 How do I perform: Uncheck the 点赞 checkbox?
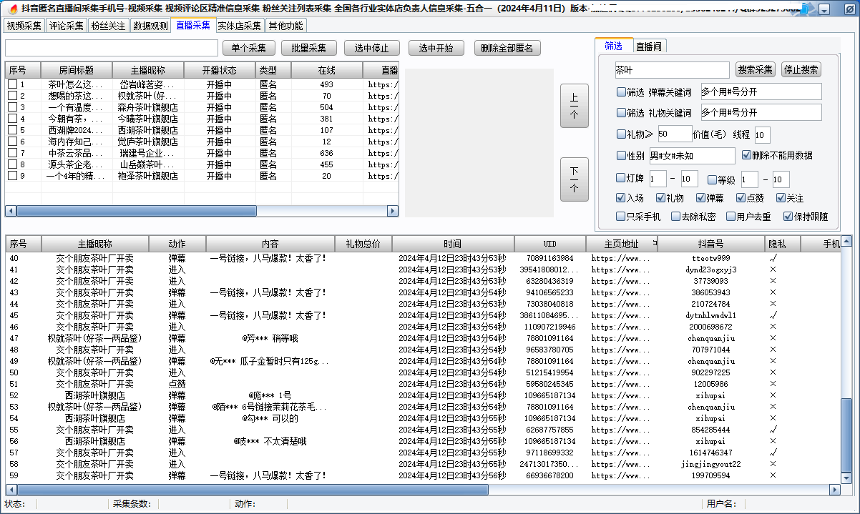coord(741,198)
